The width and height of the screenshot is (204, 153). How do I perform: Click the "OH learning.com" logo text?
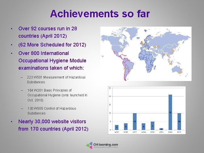click(106, 145)
